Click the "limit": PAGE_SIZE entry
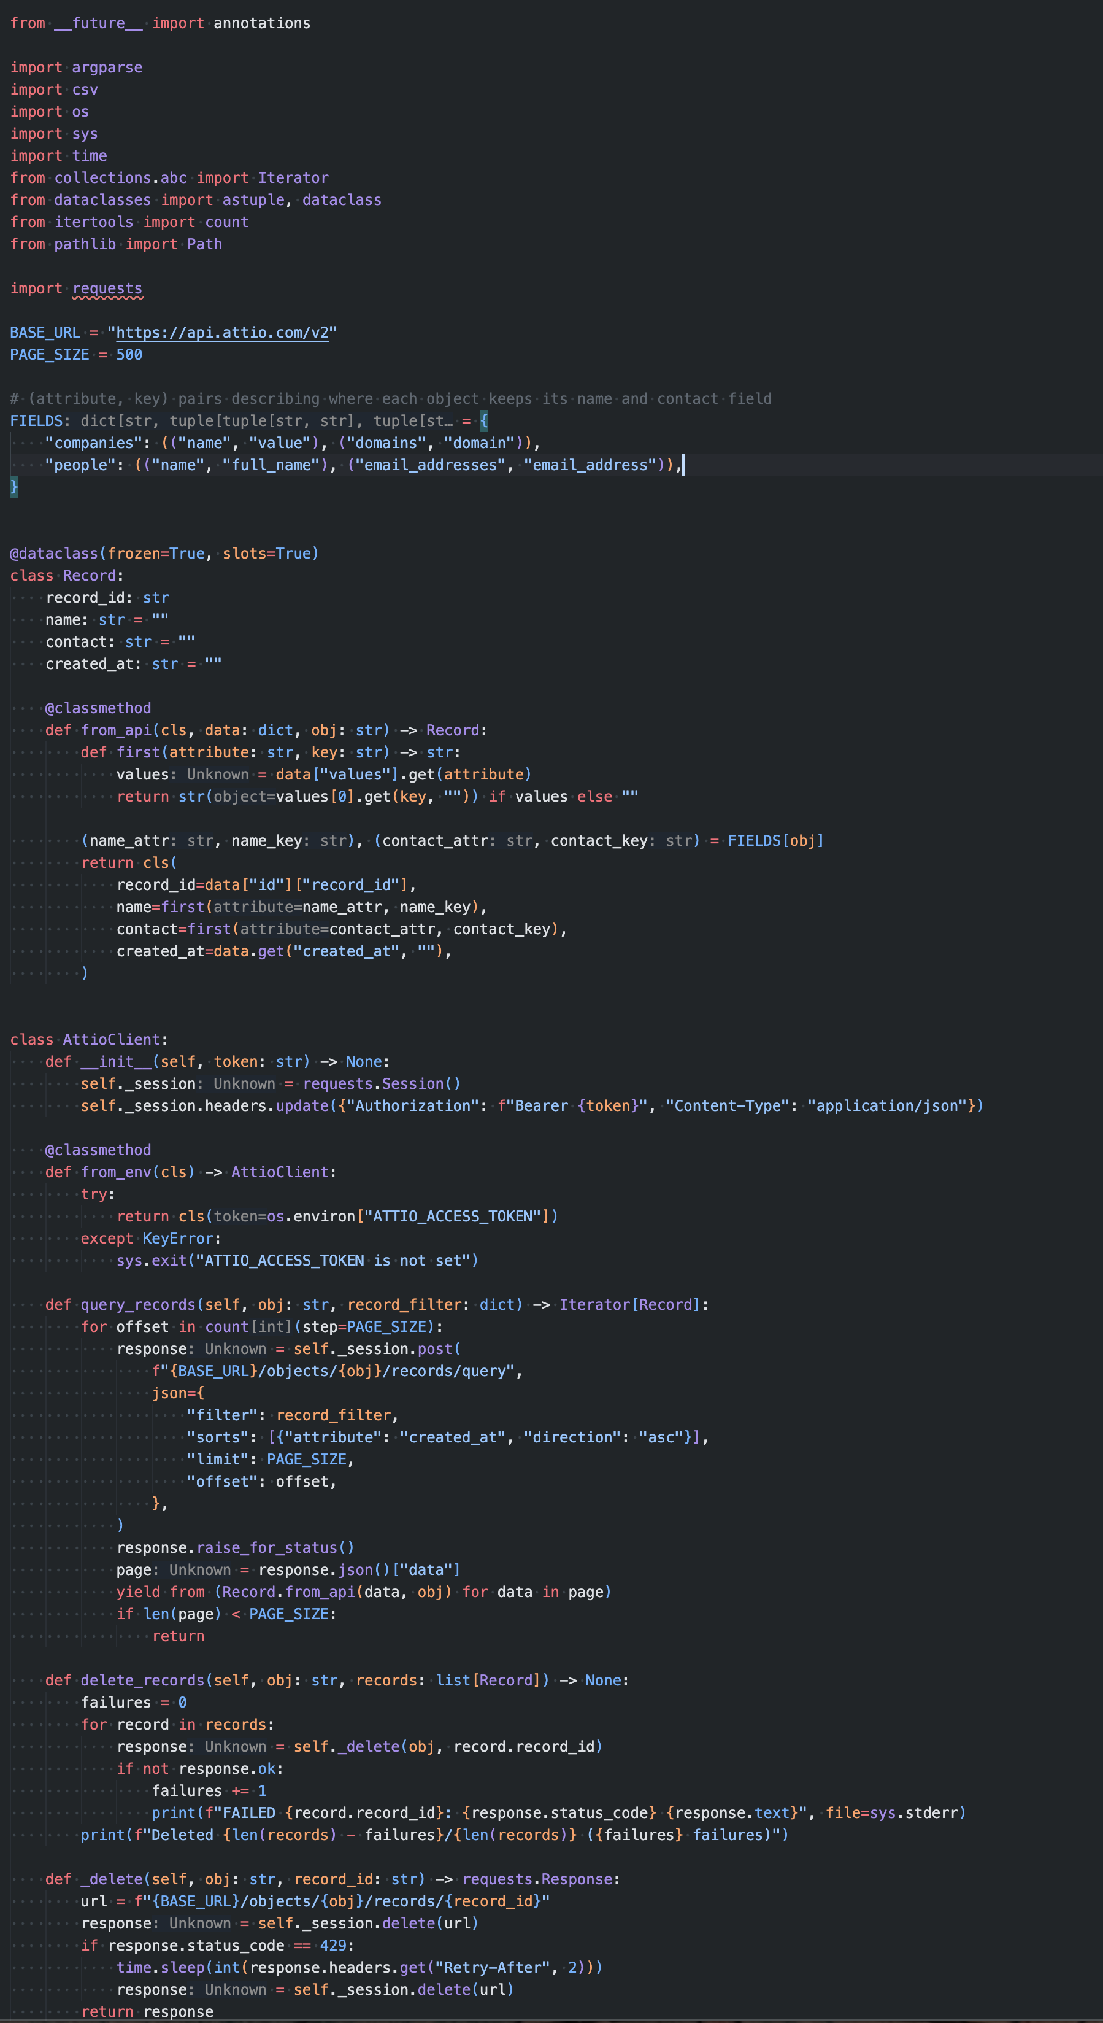This screenshot has width=1103, height=2023. [271, 1458]
